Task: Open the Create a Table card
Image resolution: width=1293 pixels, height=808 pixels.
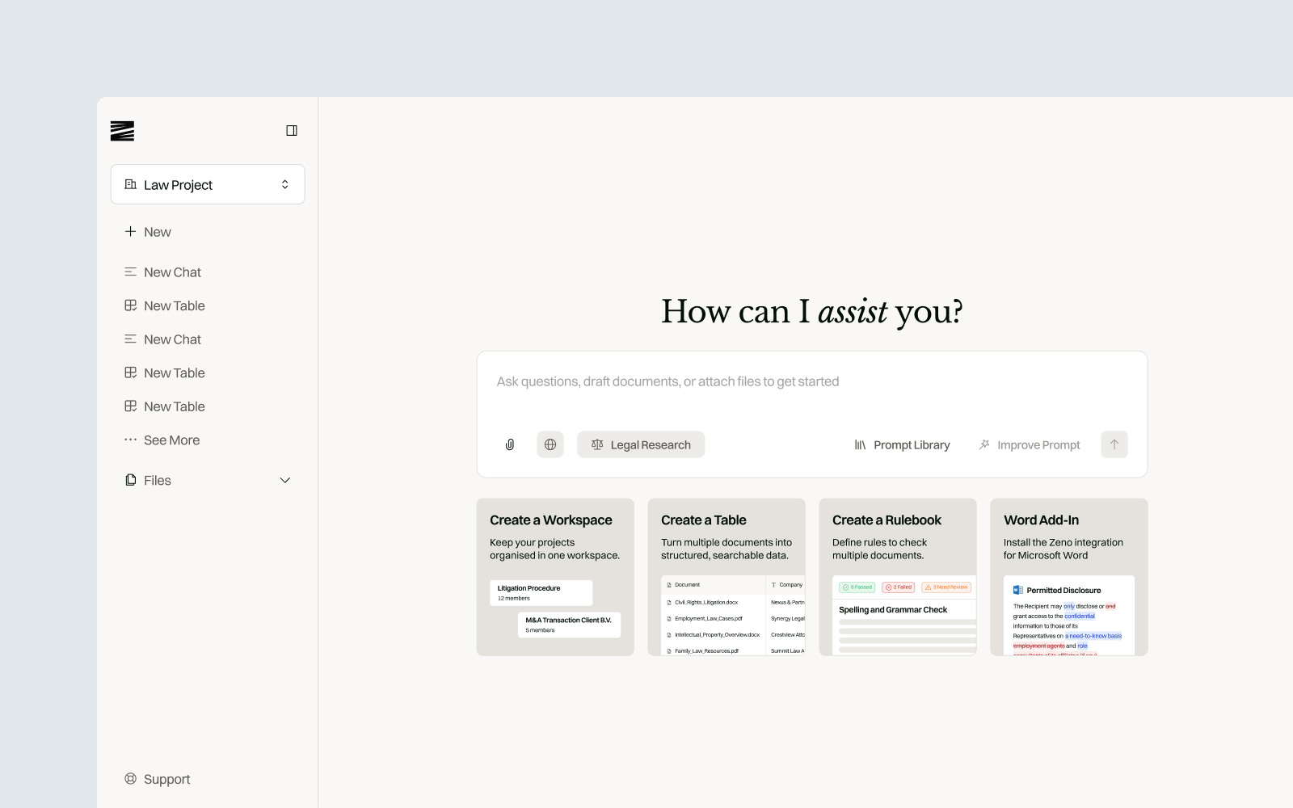Action: (x=727, y=577)
